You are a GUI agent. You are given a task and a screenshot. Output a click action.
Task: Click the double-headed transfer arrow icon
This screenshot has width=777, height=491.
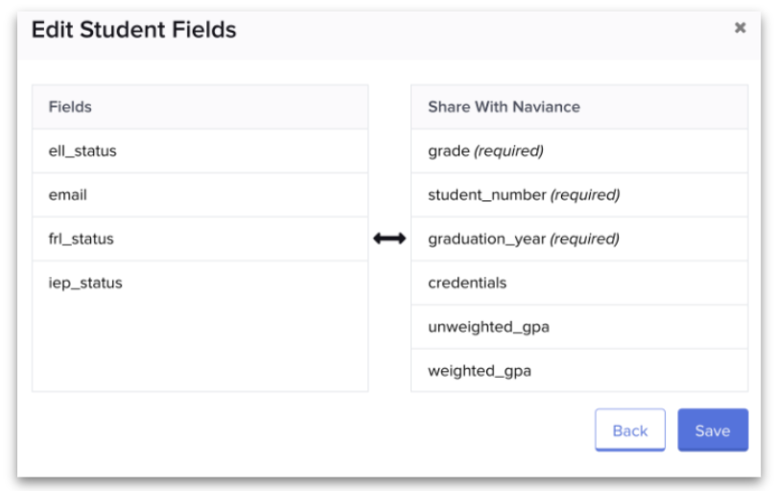[389, 240]
